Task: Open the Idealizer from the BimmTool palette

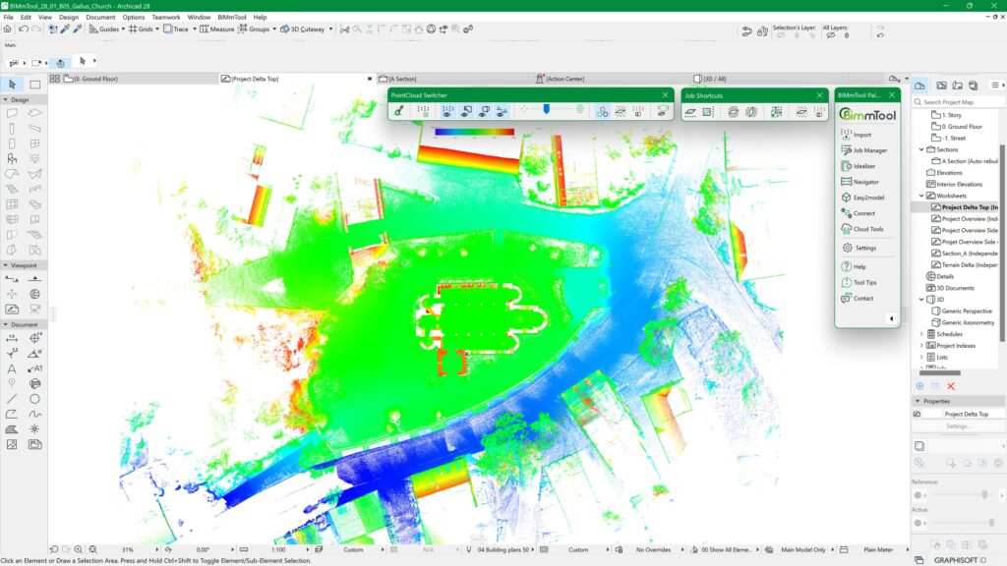Action: [x=865, y=165]
